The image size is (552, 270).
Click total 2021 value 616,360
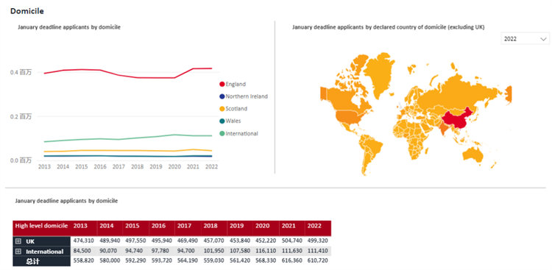pyautogui.click(x=291, y=261)
